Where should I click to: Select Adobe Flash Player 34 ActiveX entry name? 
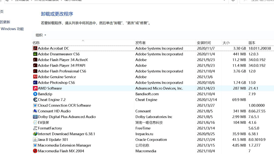(63, 60)
